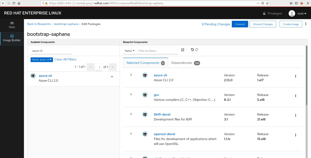The height and width of the screenshot is (158, 311).
Task: Click the Back to Blueprints link
Action: pyautogui.click(x=39, y=24)
